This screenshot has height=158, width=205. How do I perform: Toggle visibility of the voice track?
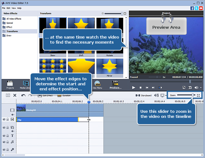(4, 149)
